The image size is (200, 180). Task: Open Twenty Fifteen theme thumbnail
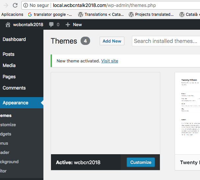point(187,113)
